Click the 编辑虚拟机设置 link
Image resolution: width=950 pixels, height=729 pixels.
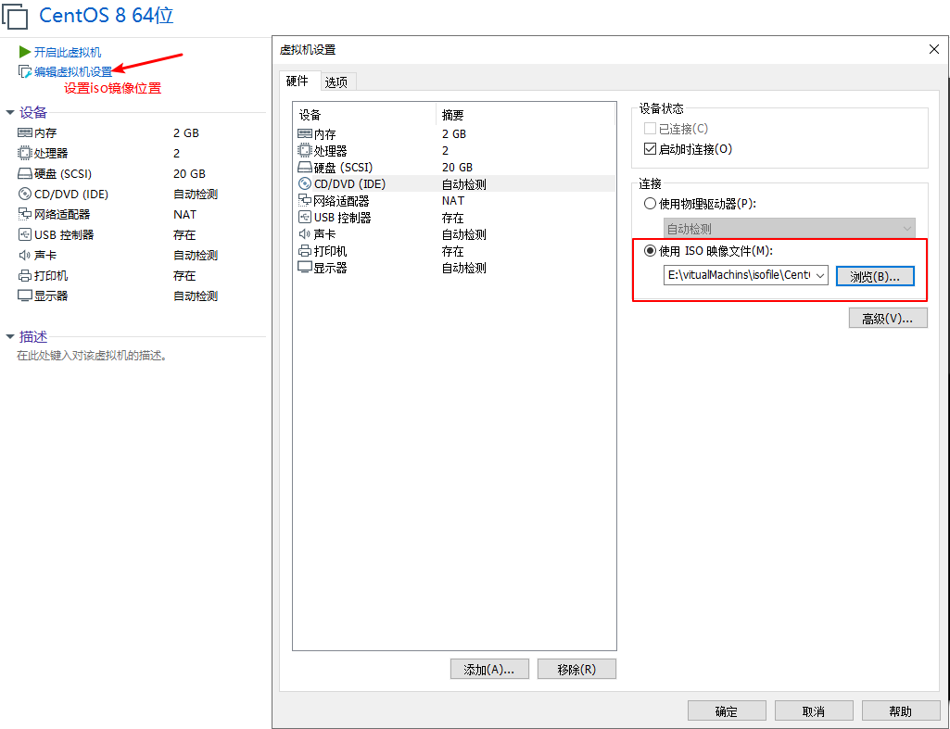(73, 72)
